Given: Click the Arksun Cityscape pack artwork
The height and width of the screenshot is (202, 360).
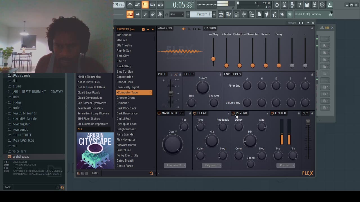Looking at the screenshot, I should 95,151.
